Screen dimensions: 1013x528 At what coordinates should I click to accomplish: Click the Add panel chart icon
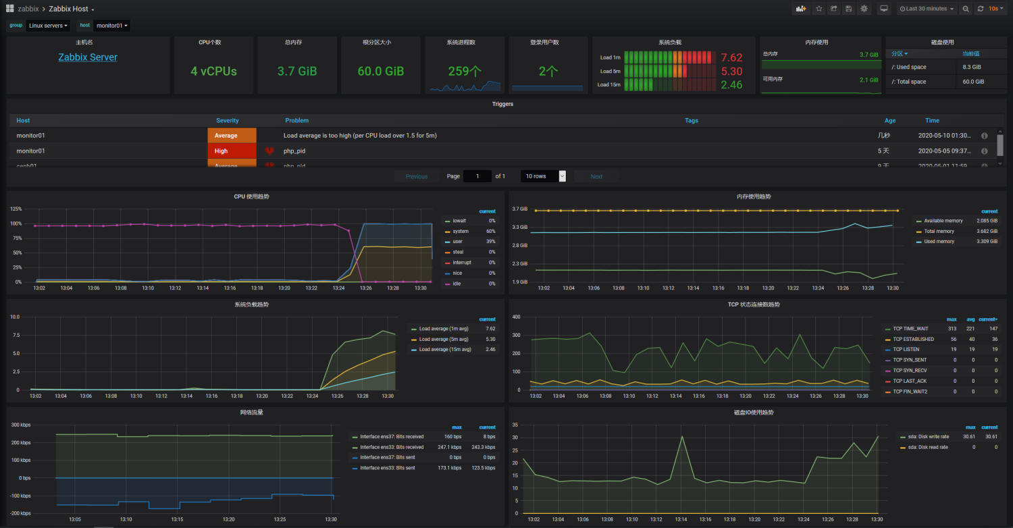pos(801,9)
